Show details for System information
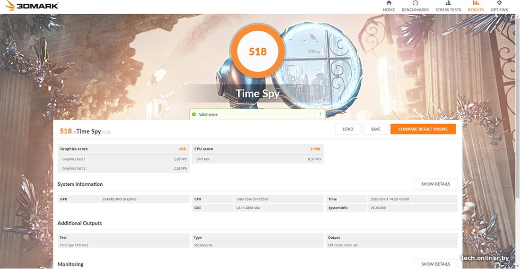Screen dimensions: 520x269 (436, 184)
